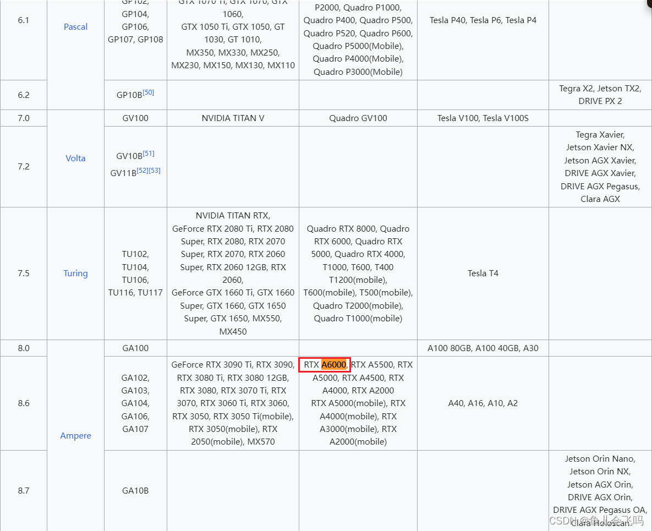
Task: Select the compute capability 7.0 cell
Action: click(x=24, y=118)
